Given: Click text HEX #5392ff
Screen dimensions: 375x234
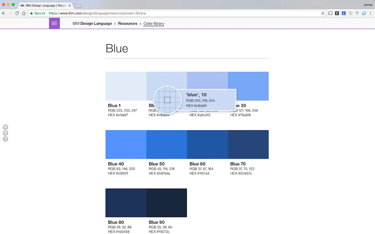Looking at the screenshot, I should (118, 173).
